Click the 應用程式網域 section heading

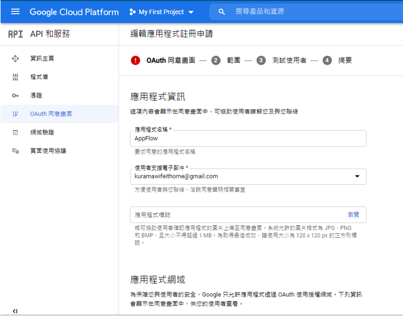pyautogui.click(x=157, y=279)
